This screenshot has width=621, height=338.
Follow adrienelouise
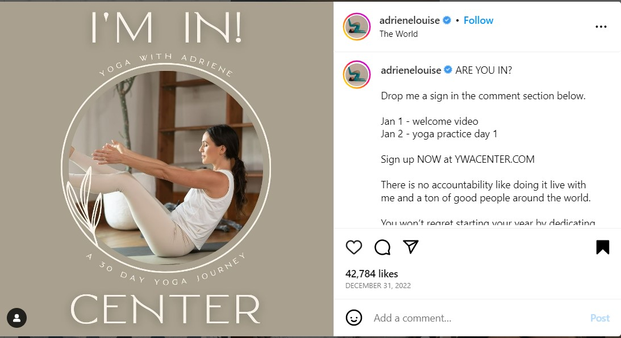(x=478, y=20)
